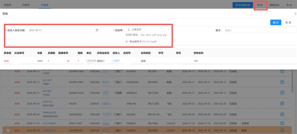The image size is (297, 134).
Task: Close the 签收 dialog with X
Action: pyautogui.click(x=295, y=13)
